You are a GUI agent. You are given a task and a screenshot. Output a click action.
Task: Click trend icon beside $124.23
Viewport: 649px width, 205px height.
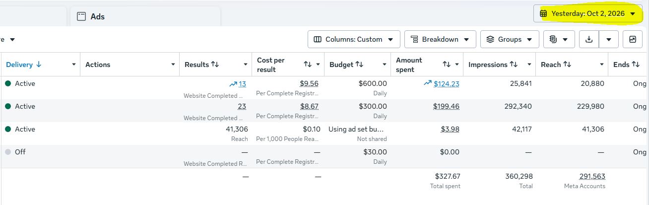[x=427, y=84]
